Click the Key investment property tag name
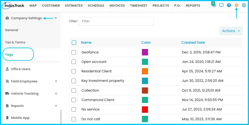This screenshot has height=125, width=249. pos(103,81)
